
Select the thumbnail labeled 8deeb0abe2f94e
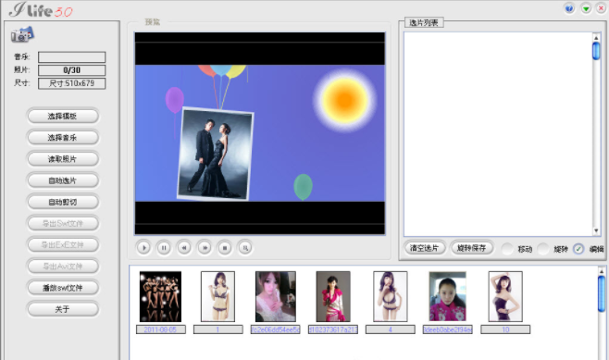click(447, 296)
